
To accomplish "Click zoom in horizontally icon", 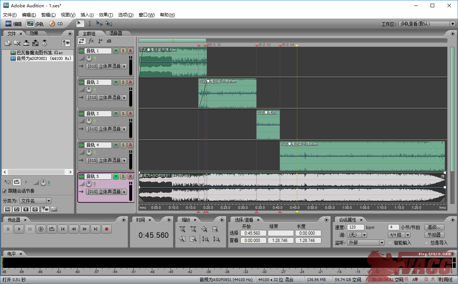I will [182, 229].
